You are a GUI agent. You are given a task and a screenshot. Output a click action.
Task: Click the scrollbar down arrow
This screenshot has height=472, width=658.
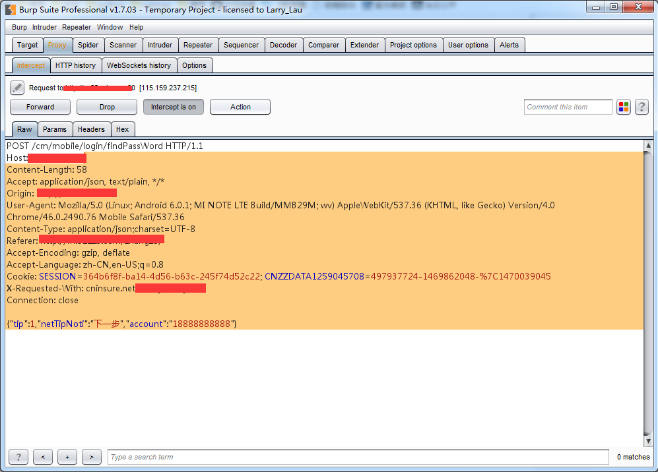click(648, 442)
